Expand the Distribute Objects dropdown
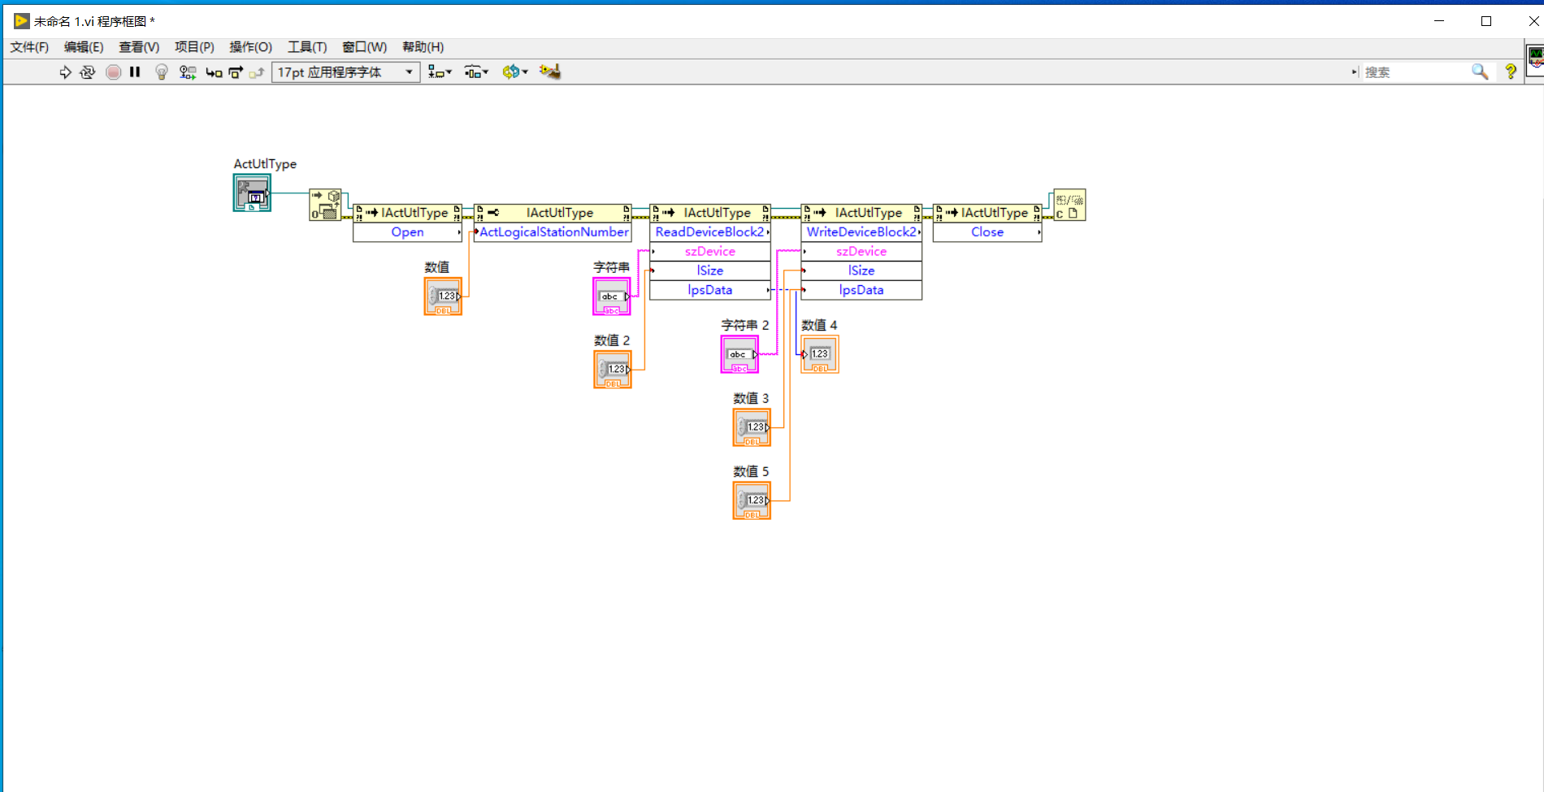 (x=476, y=72)
